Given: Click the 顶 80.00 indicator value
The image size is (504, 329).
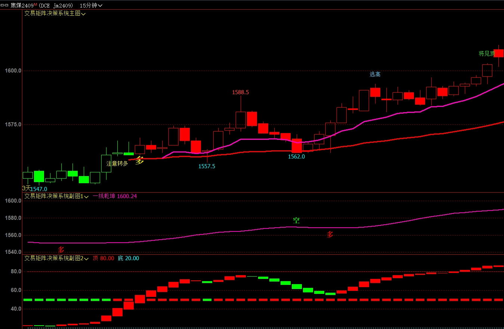Looking at the screenshot, I should (x=103, y=258).
